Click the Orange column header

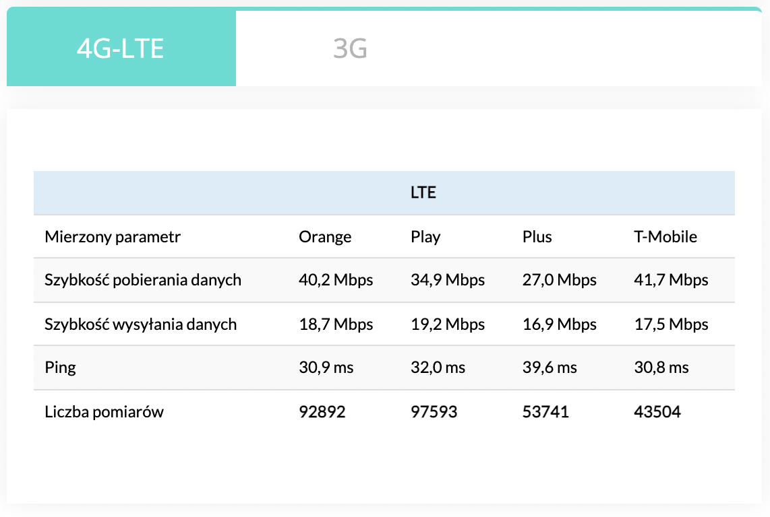point(325,237)
